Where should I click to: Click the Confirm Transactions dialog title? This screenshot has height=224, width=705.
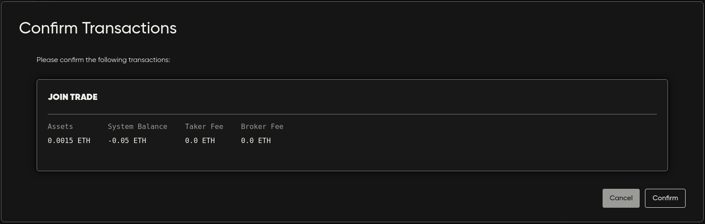tap(98, 28)
